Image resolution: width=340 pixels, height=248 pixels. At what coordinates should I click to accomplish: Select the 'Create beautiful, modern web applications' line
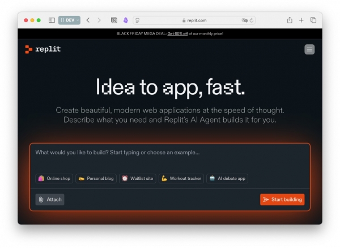(x=170, y=110)
